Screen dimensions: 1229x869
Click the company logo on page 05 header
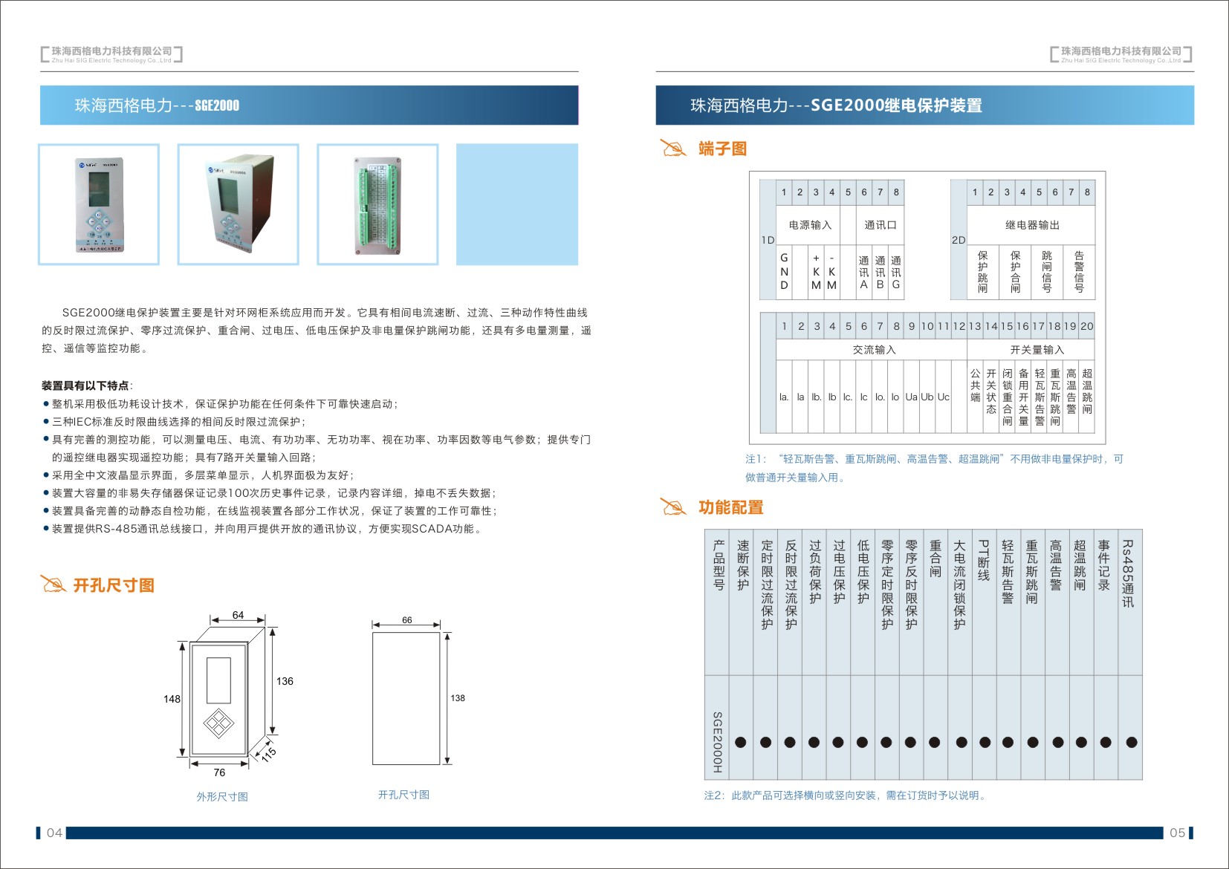tap(1121, 54)
